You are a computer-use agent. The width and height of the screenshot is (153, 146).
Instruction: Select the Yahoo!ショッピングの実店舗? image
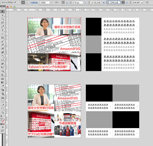pos(54,62)
